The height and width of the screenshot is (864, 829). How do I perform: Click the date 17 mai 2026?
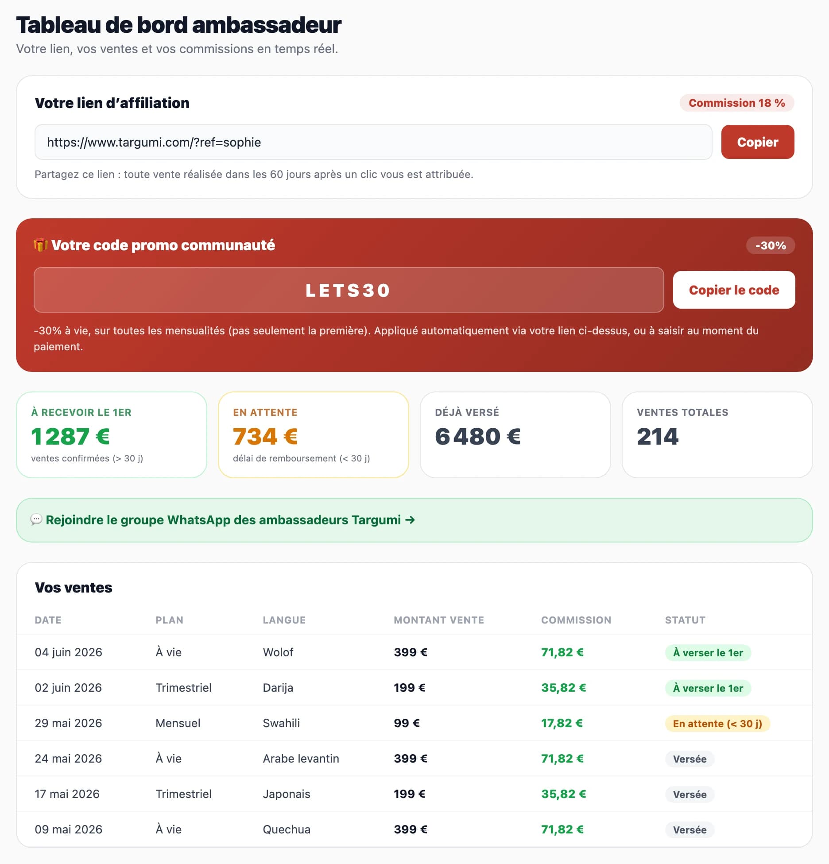click(67, 794)
